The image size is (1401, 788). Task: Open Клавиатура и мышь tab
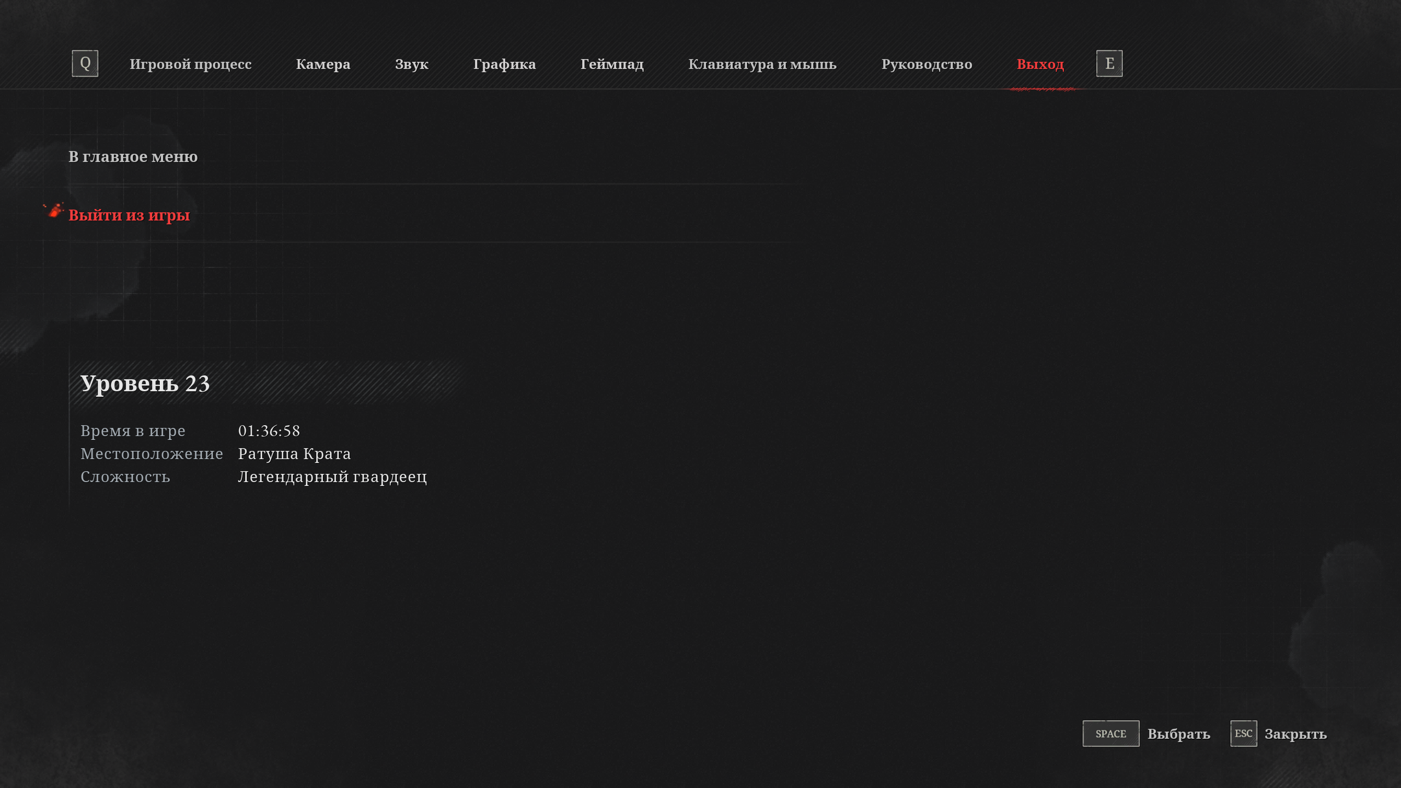pyautogui.click(x=762, y=64)
